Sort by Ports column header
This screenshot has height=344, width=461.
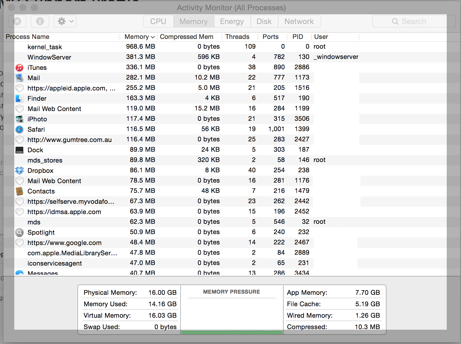(272, 37)
